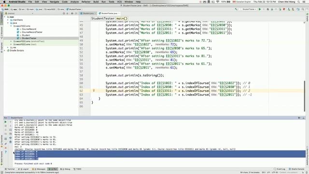Viewport: 309px width, 174px height.
Task: Click the hammer Make Project icon
Action: pos(236,9)
